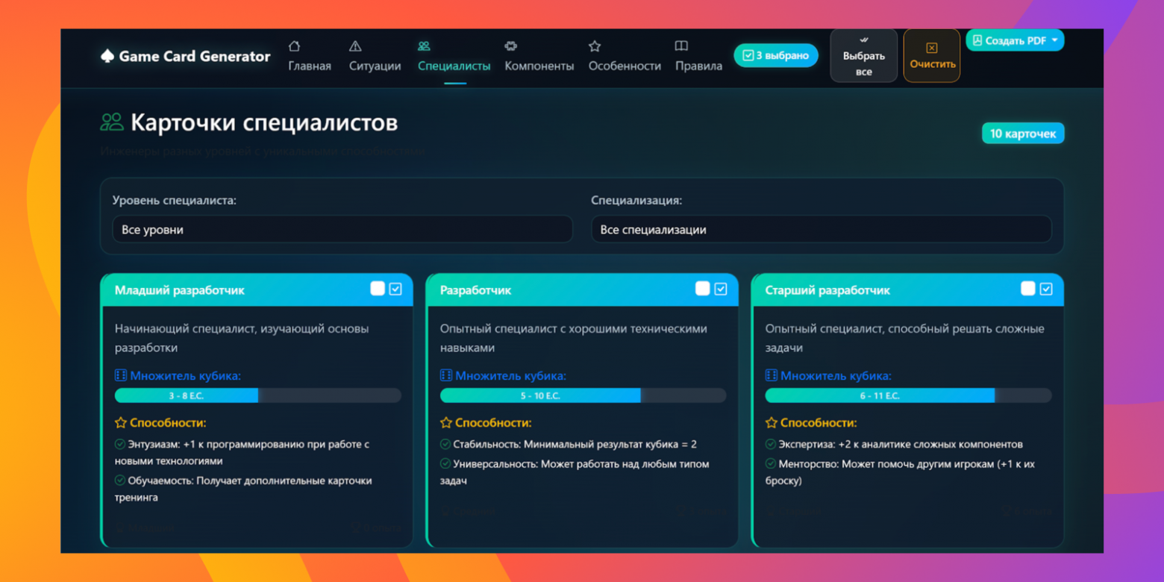This screenshot has width=1164, height=582.
Task: Click the dice icon in Разработчик card
Action: (x=445, y=375)
